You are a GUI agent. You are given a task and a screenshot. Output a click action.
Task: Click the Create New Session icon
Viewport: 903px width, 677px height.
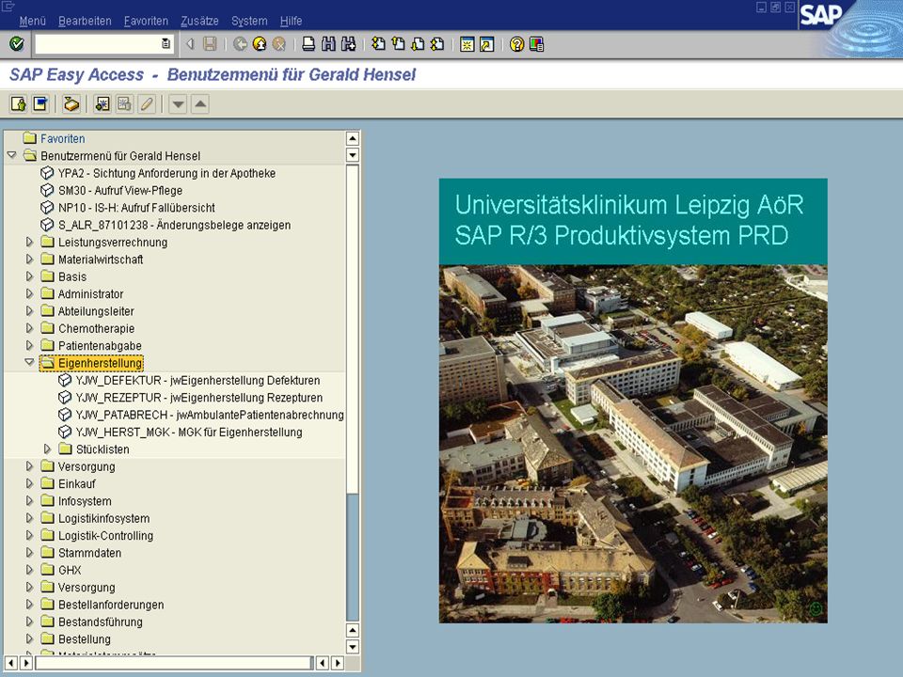coord(467,44)
